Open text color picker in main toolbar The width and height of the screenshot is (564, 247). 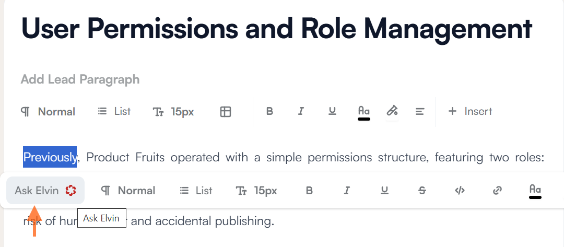pos(364,112)
